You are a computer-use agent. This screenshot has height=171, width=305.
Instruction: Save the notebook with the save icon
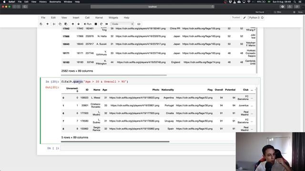[41, 24]
